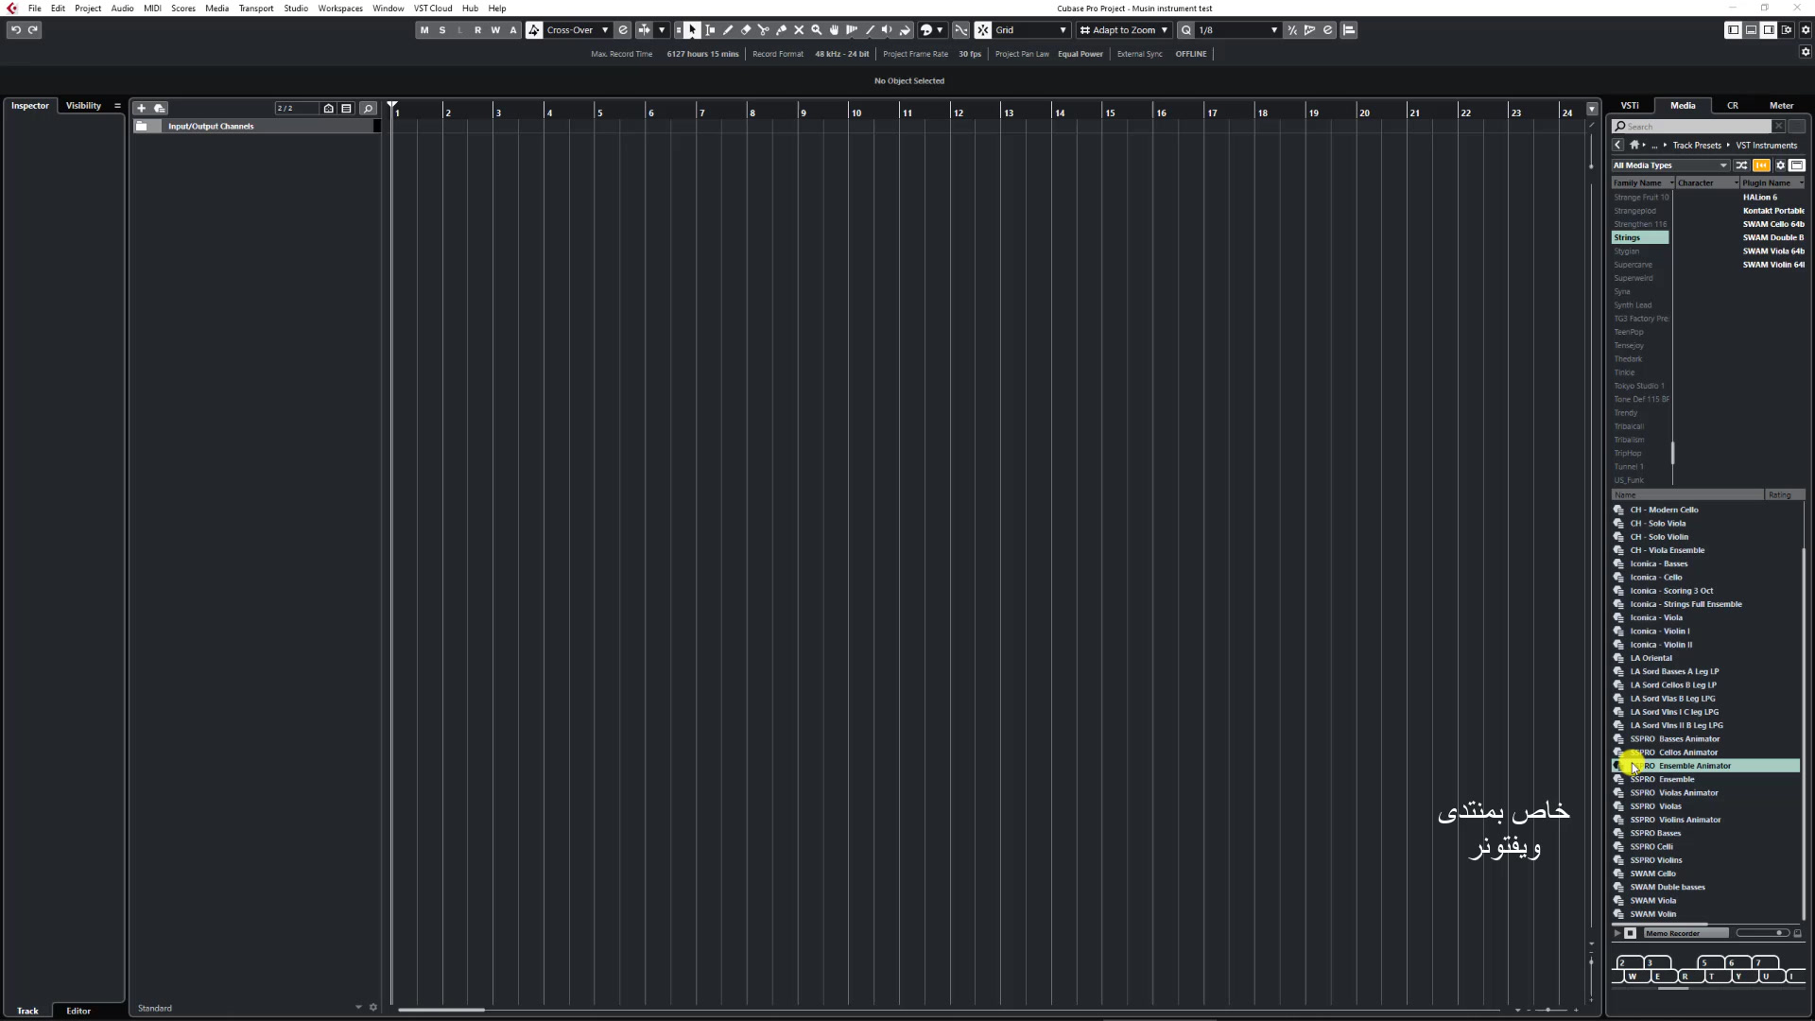Image resolution: width=1815 pixels, height=1021 pixels.
Task: Click Track Presets in the breadcrumb path
Action: tap(1697, 146)
